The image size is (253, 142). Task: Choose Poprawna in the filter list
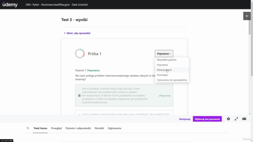click(162, 65)
